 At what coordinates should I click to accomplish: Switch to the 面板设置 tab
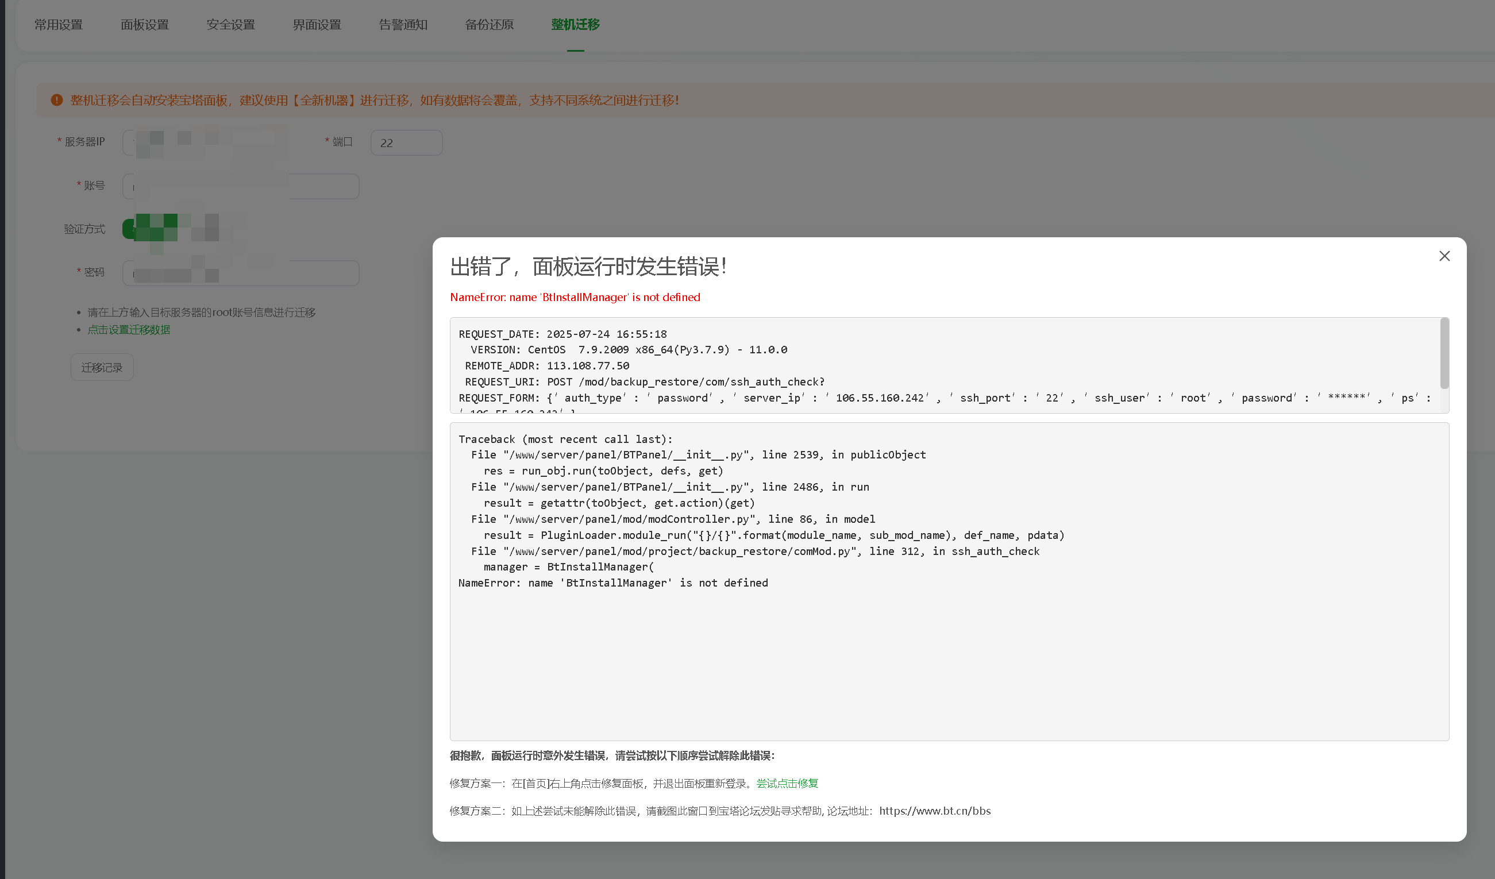tap(145, 24)
